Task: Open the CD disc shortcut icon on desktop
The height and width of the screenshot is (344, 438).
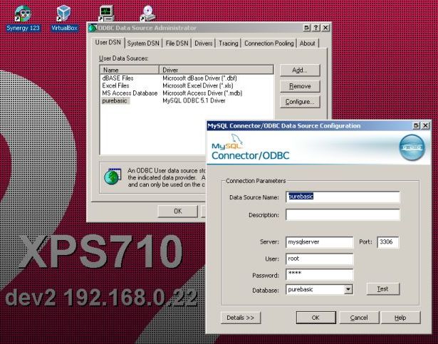Action: (147, 13)
